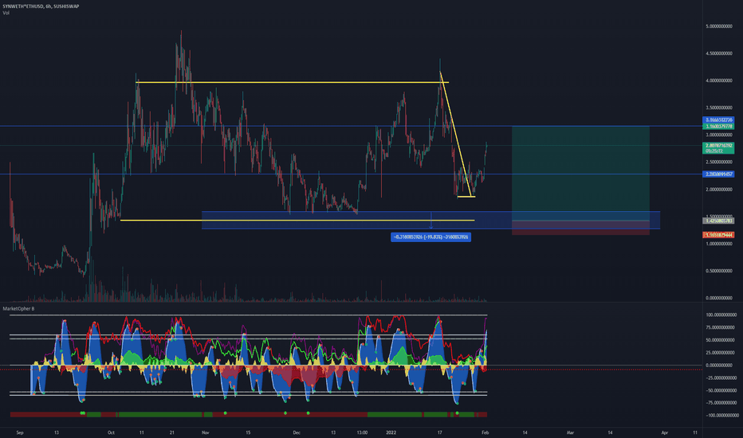Click the green 3.16 target price label

pyautogui.click(x=718, y=127)
